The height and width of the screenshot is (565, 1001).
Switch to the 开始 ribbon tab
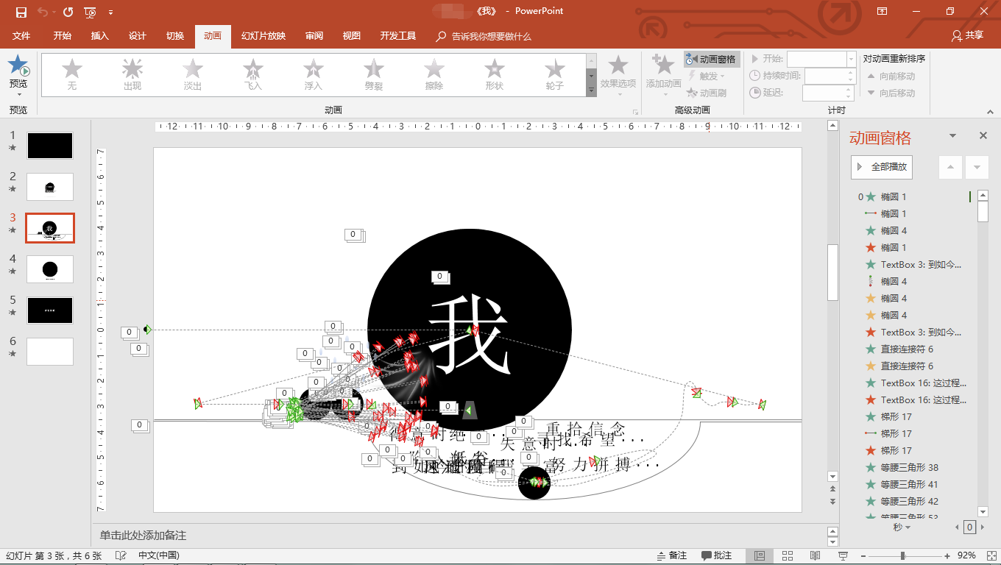(62, 36)
